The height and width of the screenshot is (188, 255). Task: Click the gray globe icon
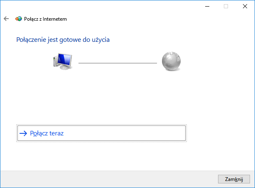tap(172, 61)
